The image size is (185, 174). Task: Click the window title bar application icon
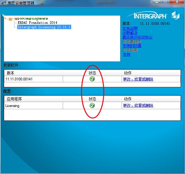pos(4,3)
